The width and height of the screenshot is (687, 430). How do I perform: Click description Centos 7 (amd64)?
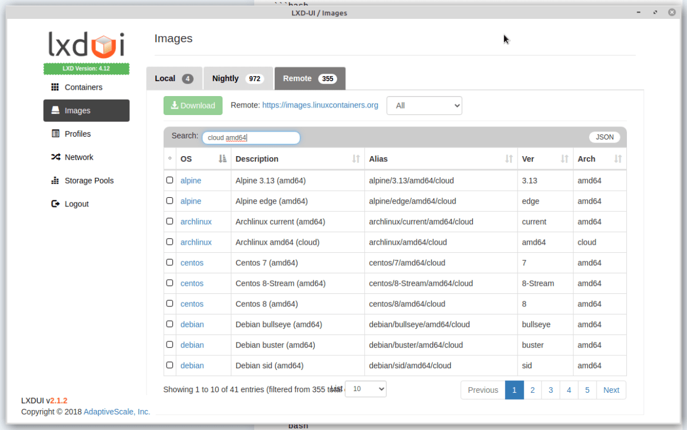pyautogui.click(x=266, y=262)
